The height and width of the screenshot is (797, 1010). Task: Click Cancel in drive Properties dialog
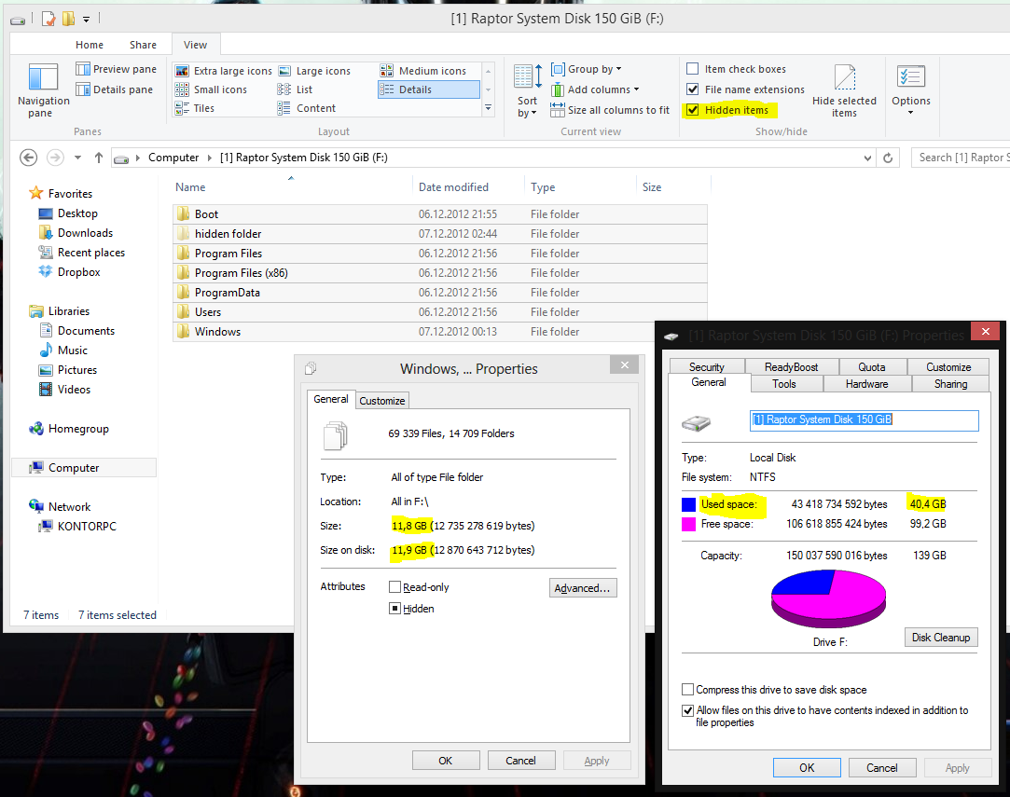(882, 767)
